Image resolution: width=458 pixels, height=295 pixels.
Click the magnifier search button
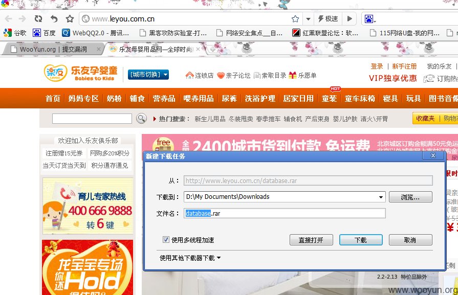[141, 119]
